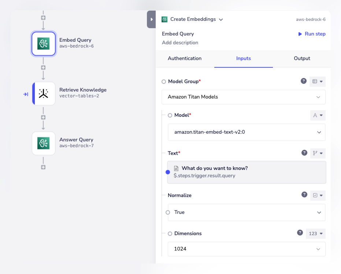Screen dimensions: 341x274
Task: Open help for Dimensions field
Action: coord(300,233)
